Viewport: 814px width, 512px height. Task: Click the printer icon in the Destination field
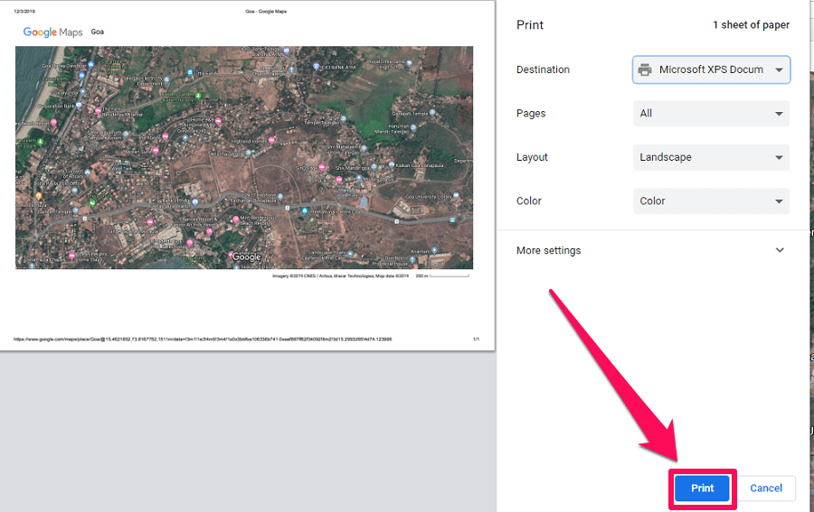click(645, 70)
